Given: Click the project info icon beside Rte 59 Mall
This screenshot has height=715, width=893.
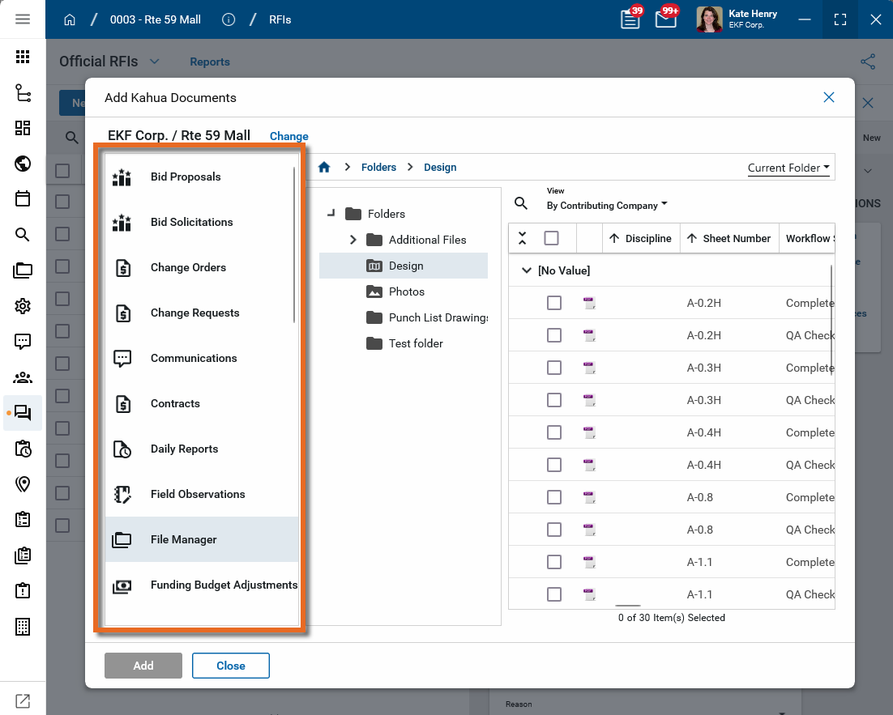Looking at the screenshot, I should pos(229,19).
